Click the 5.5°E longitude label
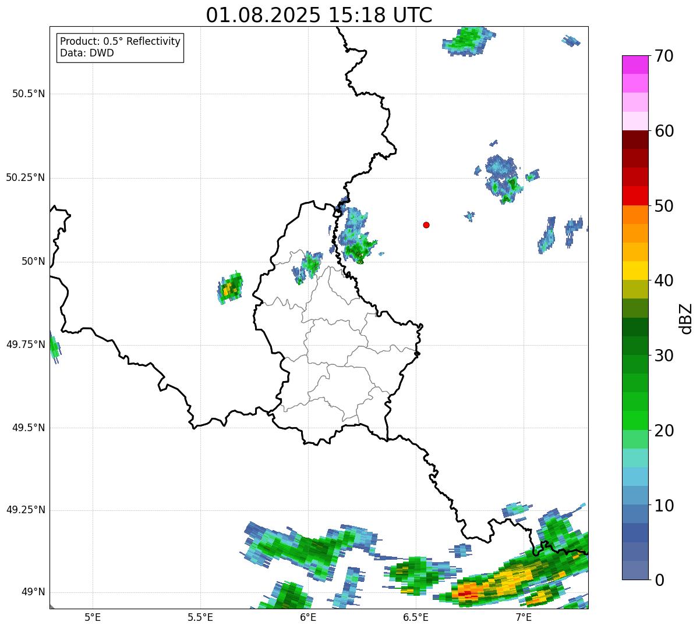The height and width of the screenshot is (629, 700). click(200, 617)
